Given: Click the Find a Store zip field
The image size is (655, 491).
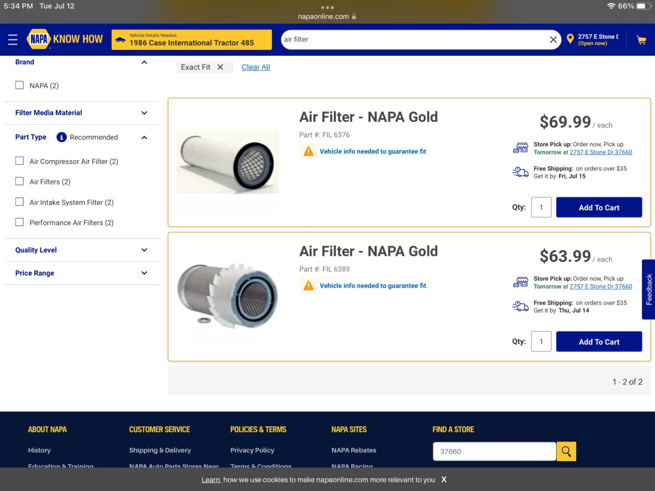Looking at the screenshot, I should pos(494,451).
